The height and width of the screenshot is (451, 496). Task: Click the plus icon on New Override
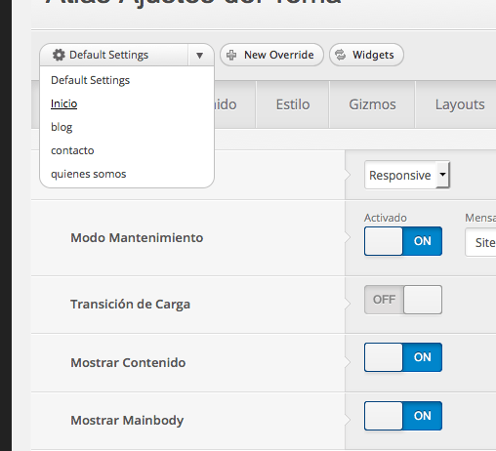tap(231, 55)
